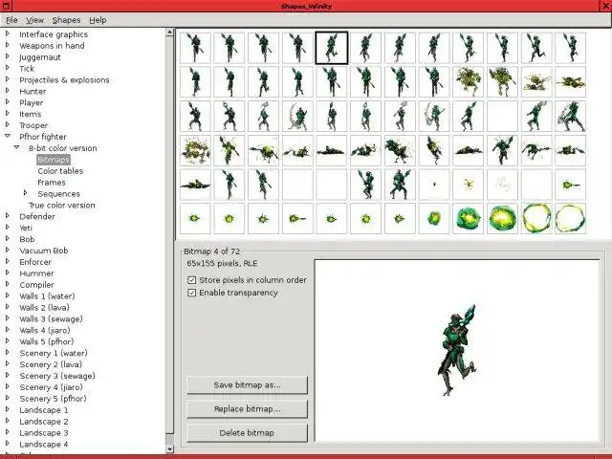Select the bright yellow-green fireball thumbnail

(x=502, y=219)
